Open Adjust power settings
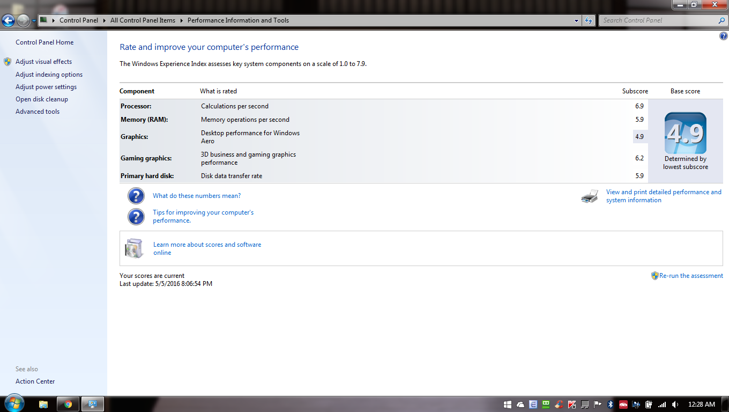Image resolution: width=729 pixels, height=412 pixels. [x=46, y=87]
